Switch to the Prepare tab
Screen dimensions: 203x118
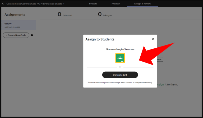93,4
